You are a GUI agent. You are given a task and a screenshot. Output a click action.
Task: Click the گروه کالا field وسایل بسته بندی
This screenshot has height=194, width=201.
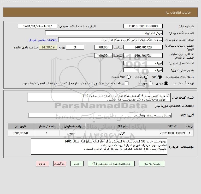point(100,115)
